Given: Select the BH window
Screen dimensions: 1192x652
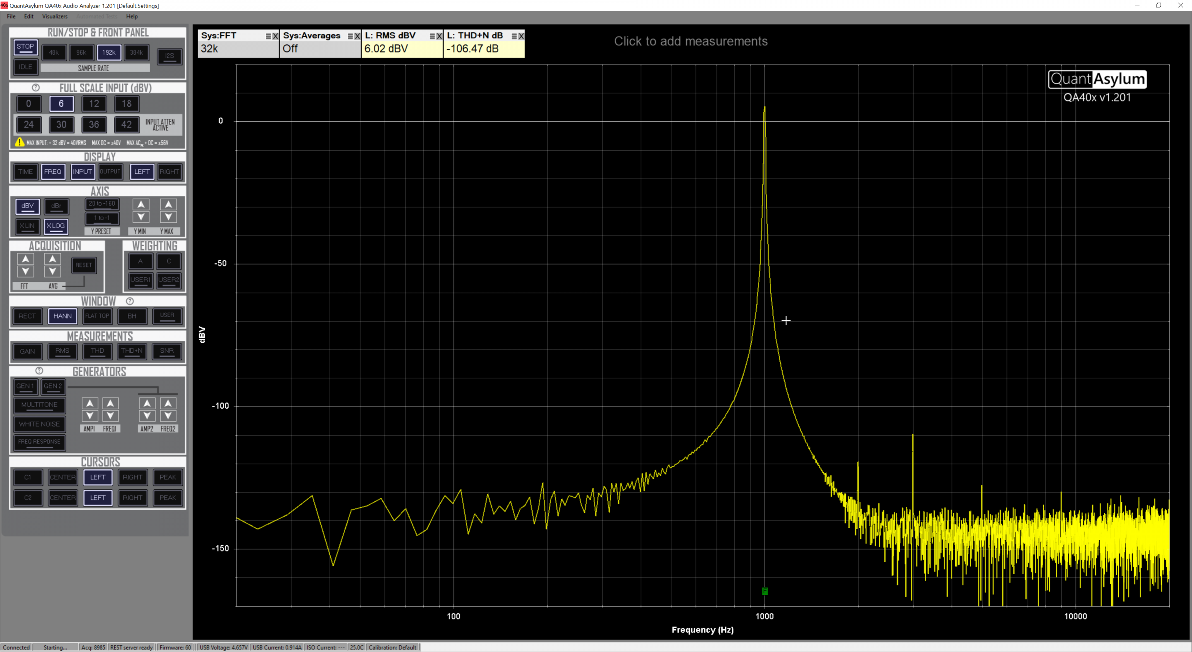Looking at the screenshot, I should [x=132, y=316].
